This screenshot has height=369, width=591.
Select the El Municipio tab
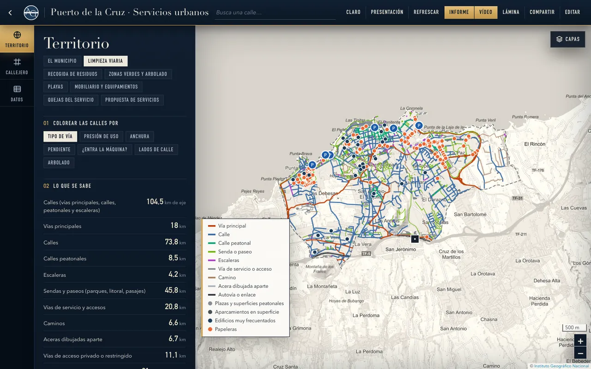(62, 61)
